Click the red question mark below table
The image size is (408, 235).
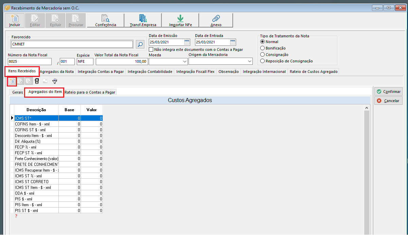pyautogui.click(x=16, y=216)
